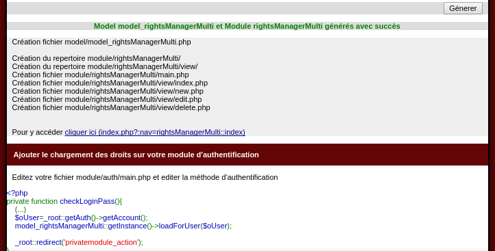Select line ending with view/edit.php
Viewport: 495px width, 251px height.
(107, 99)
